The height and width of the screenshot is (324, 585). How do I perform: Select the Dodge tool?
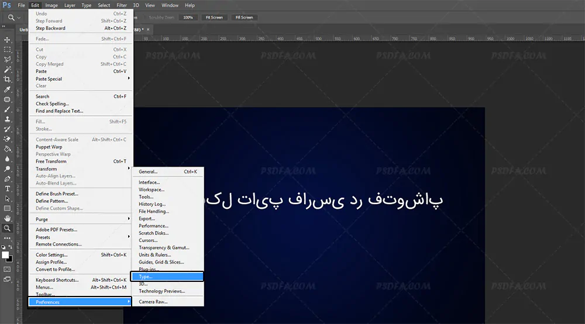(x=7, y=169)
